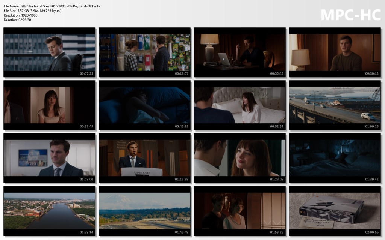Select the bedroom thumbnail at 00:52:52
This screenshot has width=385, height=240.
(239, 105)
